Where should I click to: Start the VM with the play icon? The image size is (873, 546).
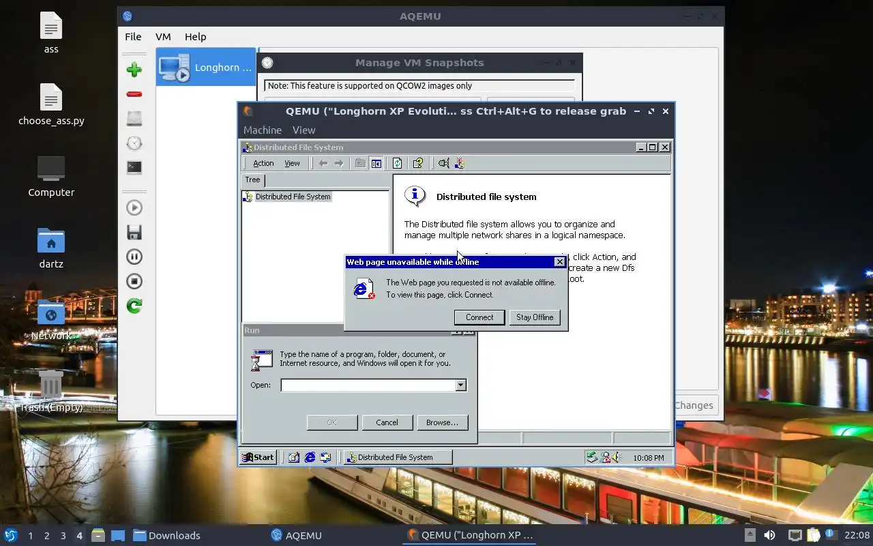[134, 207]
